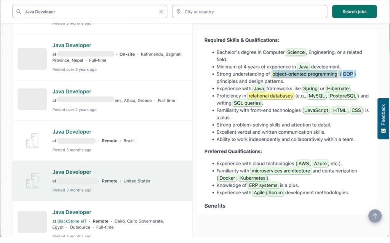Click the 'SQL queries' skill tag
This screenshot has height=243, width=390.
(247, 103)
